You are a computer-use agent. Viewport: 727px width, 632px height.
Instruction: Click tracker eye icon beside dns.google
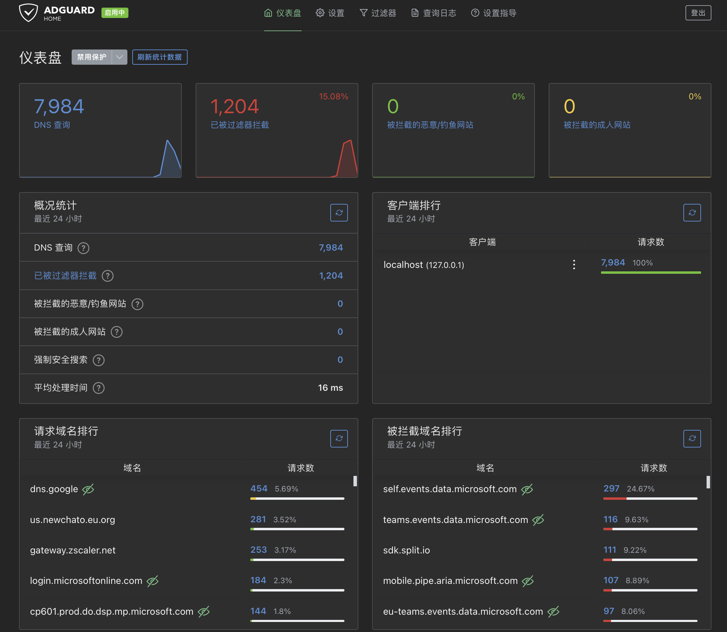[88, 489]
